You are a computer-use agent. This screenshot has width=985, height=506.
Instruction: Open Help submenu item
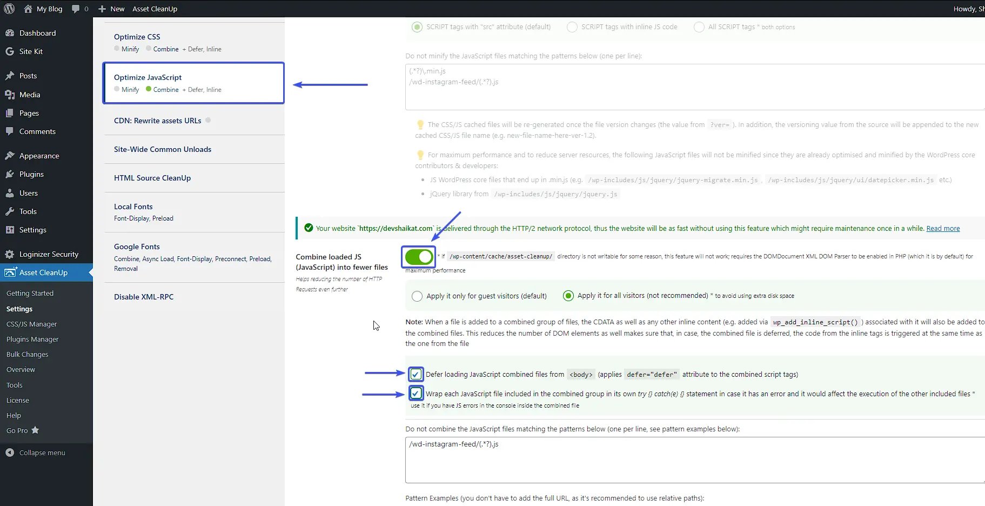point(14,416)
